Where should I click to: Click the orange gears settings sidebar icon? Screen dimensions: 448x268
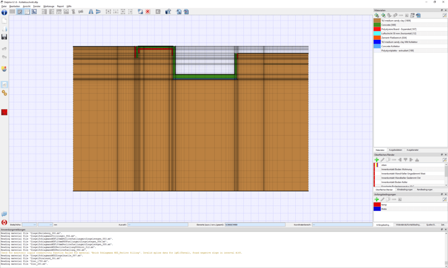[4, 93]
